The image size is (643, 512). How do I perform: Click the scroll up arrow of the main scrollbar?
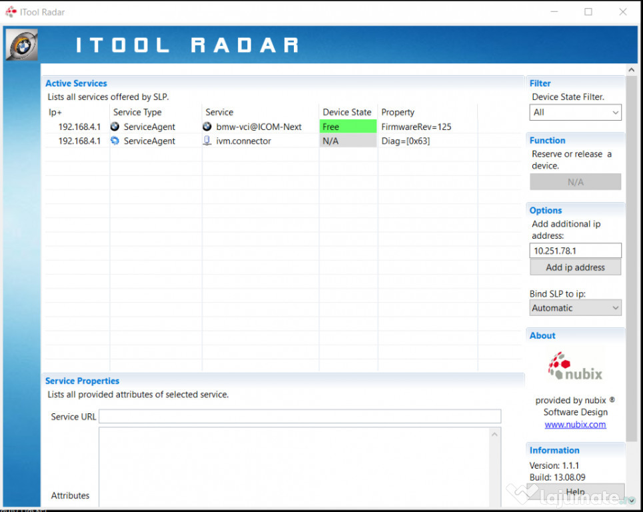632,70
